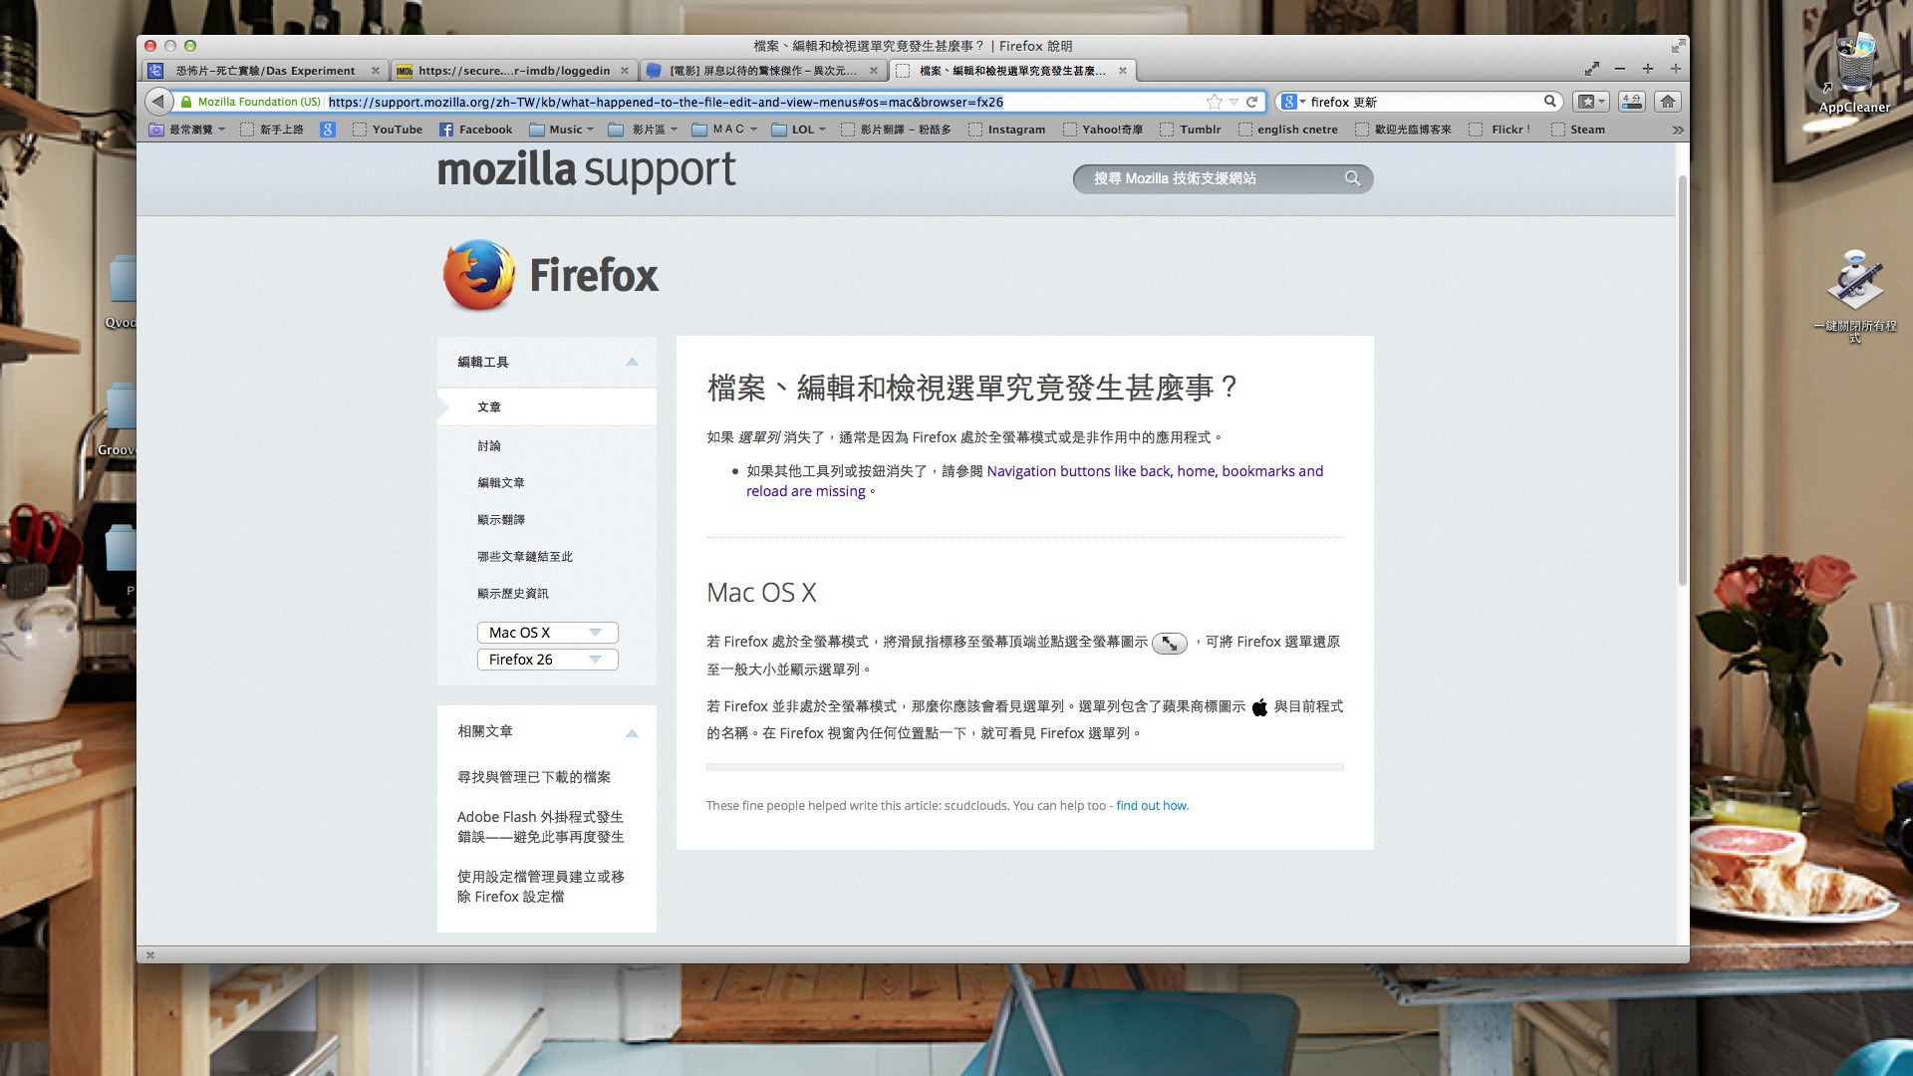Click the mozilla support logo

[587, 172]
